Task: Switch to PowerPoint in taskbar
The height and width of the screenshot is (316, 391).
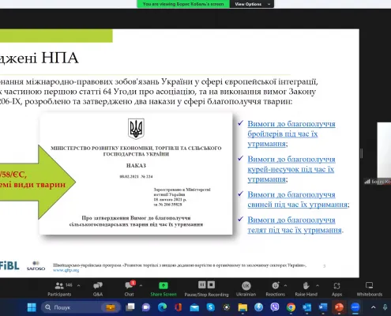Action: coord(339,307)
